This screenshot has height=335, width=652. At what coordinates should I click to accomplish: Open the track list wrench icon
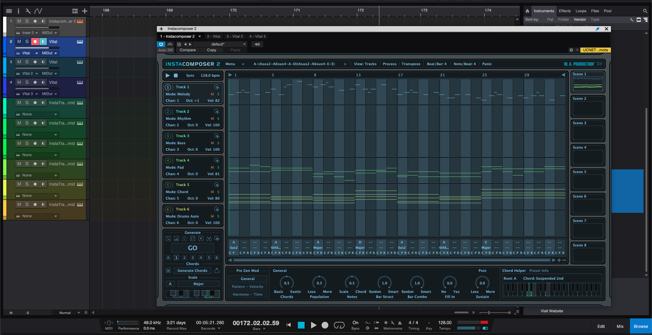click(x=28, y=11)
